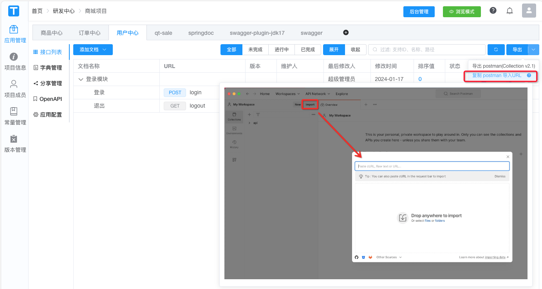Click the Postman import tutorial image
This screenshot has height=289, width=542.
pos(376,183)
